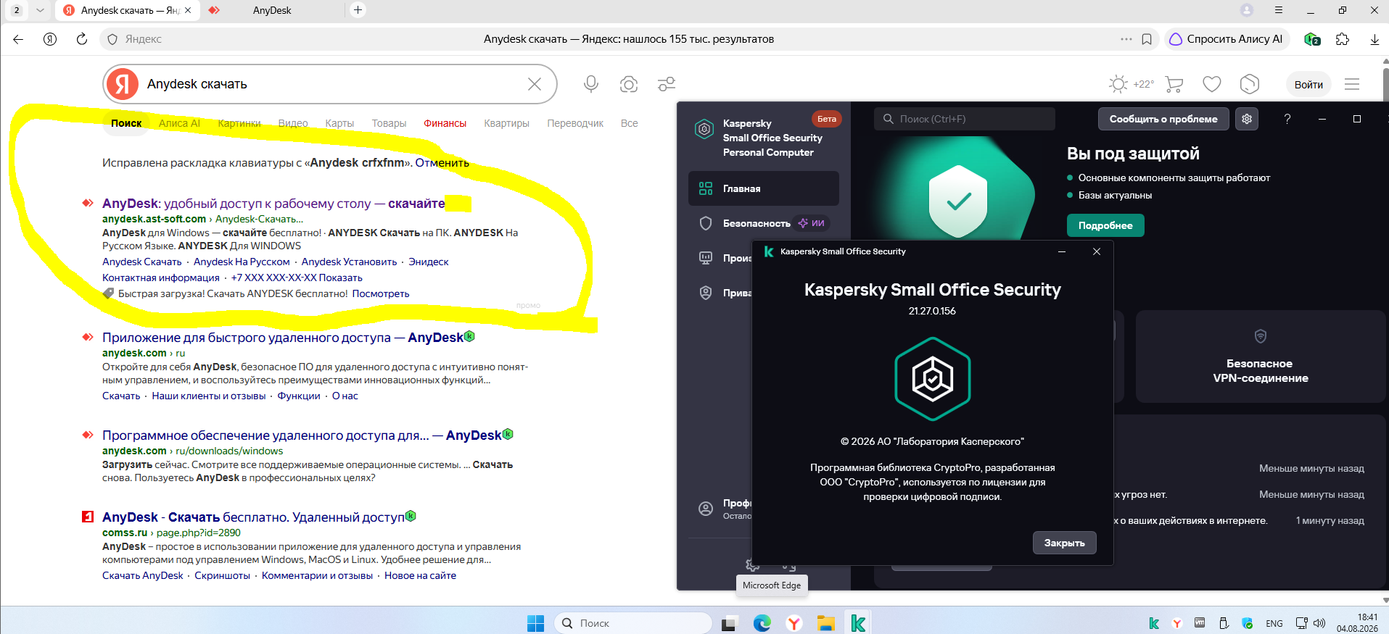This screenshot has height=634, width=1389.
Task: Open the Yandex page hamburger menu next to Войти
Action: [x=1352, y=84]
